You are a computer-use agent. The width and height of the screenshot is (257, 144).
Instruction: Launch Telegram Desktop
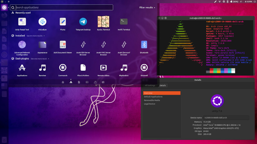click(83, 24)
